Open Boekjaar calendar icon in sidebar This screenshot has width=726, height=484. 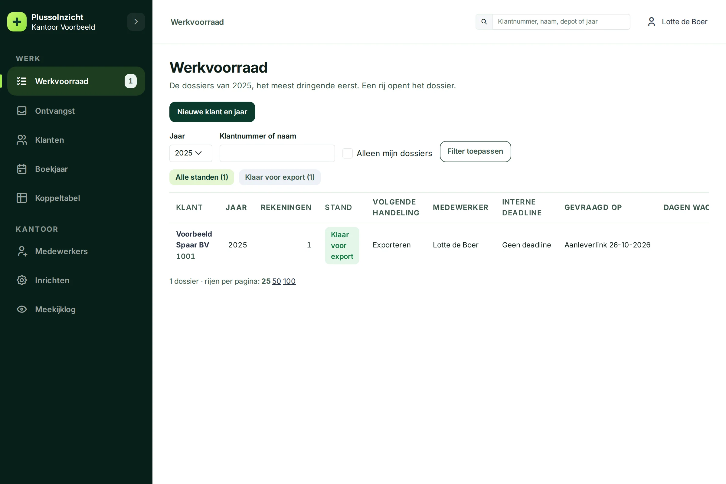pyautogui.click(x=21, y=169)
